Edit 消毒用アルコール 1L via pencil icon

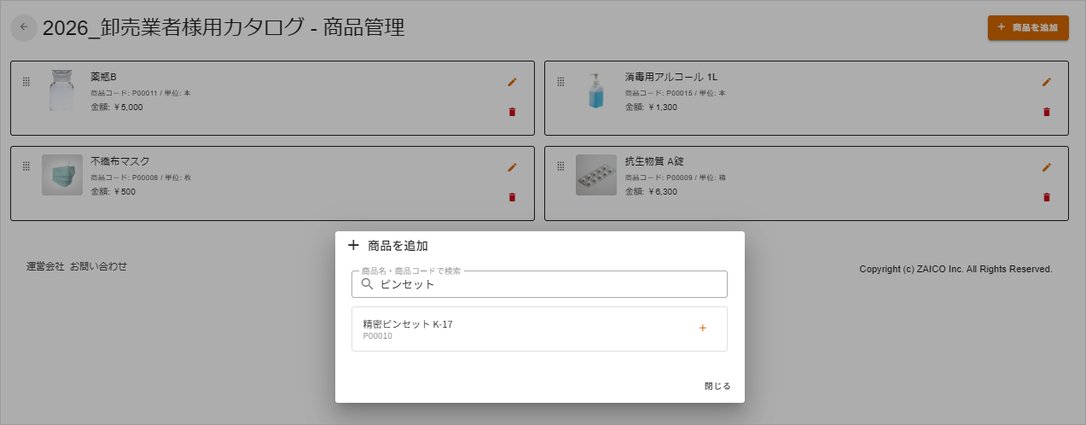click(x=1046, y=82)
